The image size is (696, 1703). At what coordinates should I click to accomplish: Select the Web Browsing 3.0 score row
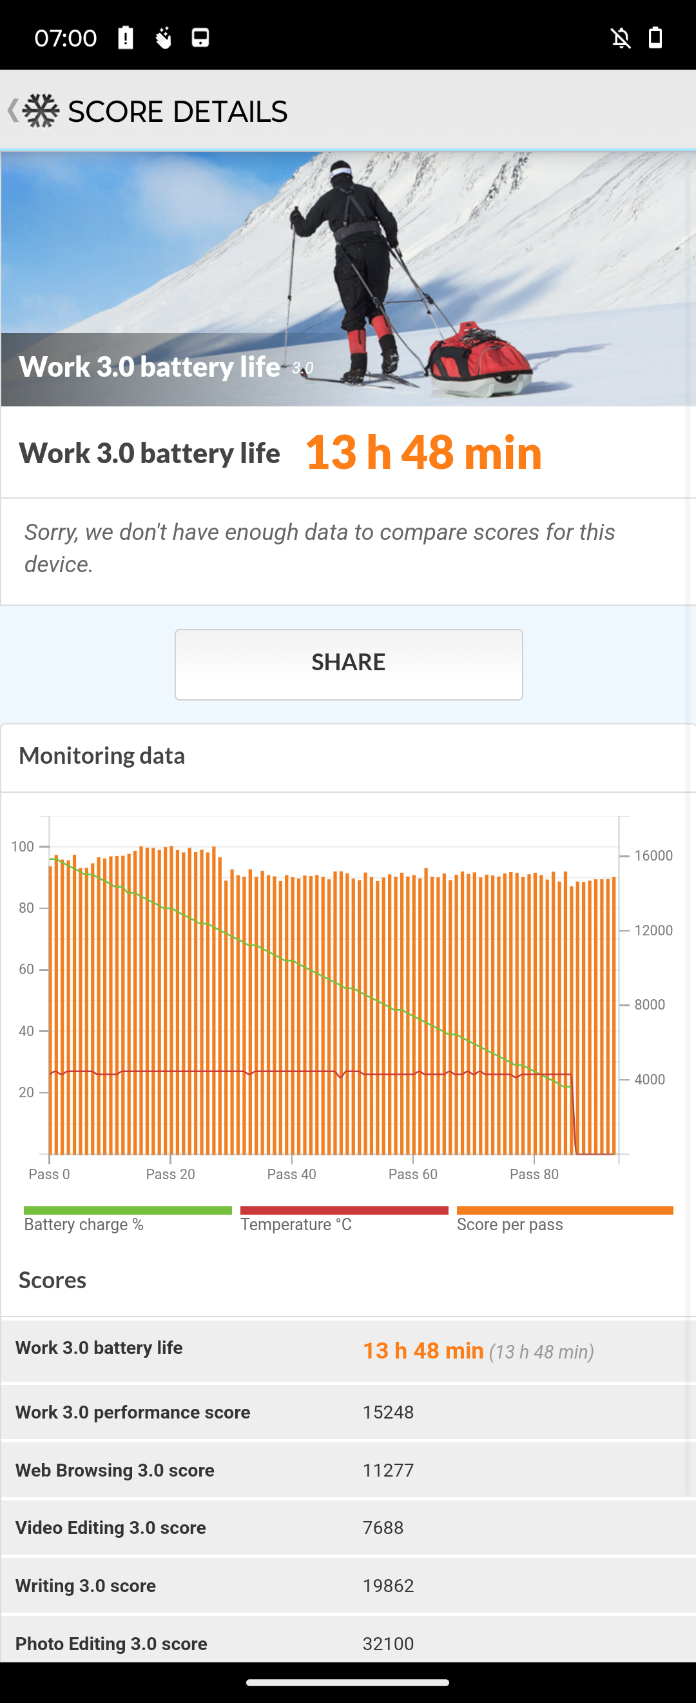[348, 1470]
